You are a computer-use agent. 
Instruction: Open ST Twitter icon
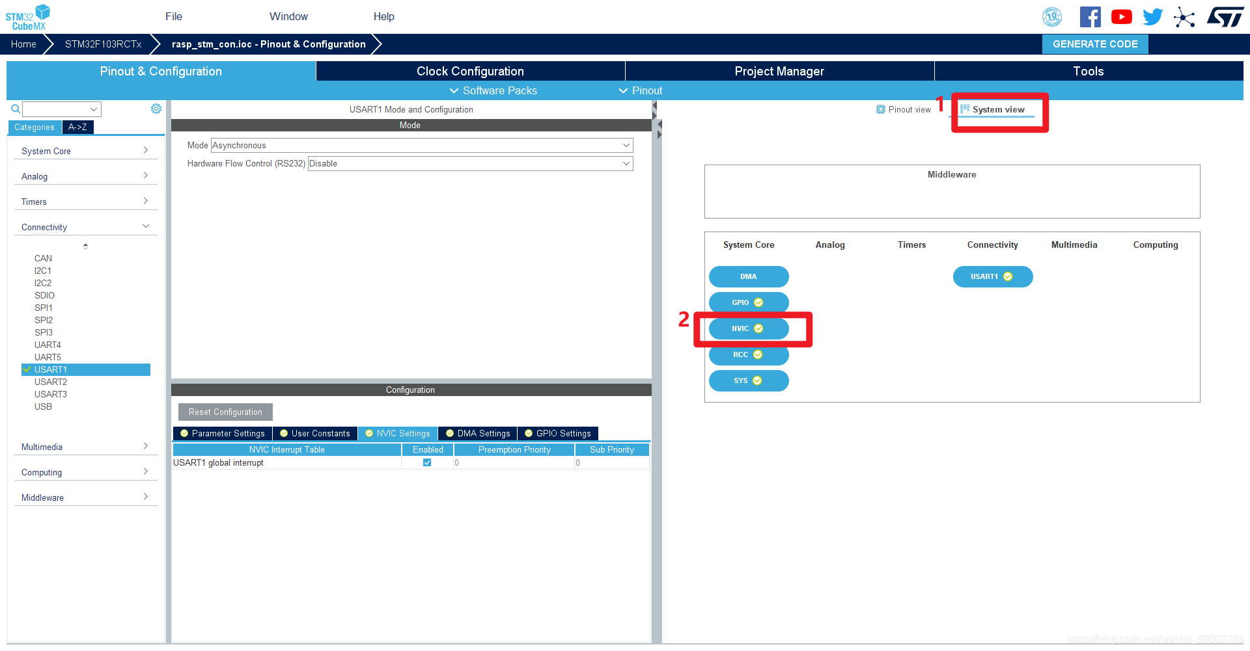click(1153, 17)
